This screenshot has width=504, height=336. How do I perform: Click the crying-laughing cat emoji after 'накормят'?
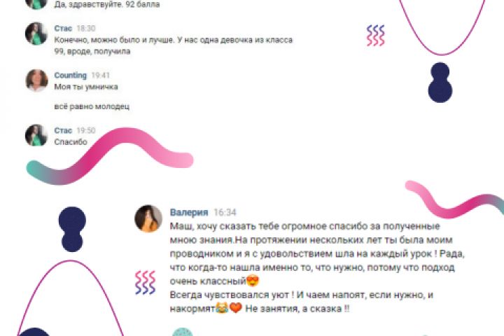click(222, 308)
